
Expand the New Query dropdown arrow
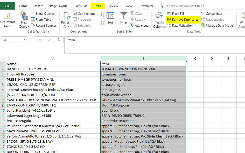29,27
